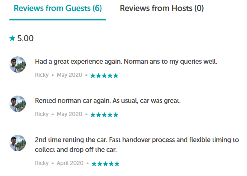This screenshot has width=247, height=176.
Task: Click five-star rating on first May 2020 review
Action: (x=104, y=76)
